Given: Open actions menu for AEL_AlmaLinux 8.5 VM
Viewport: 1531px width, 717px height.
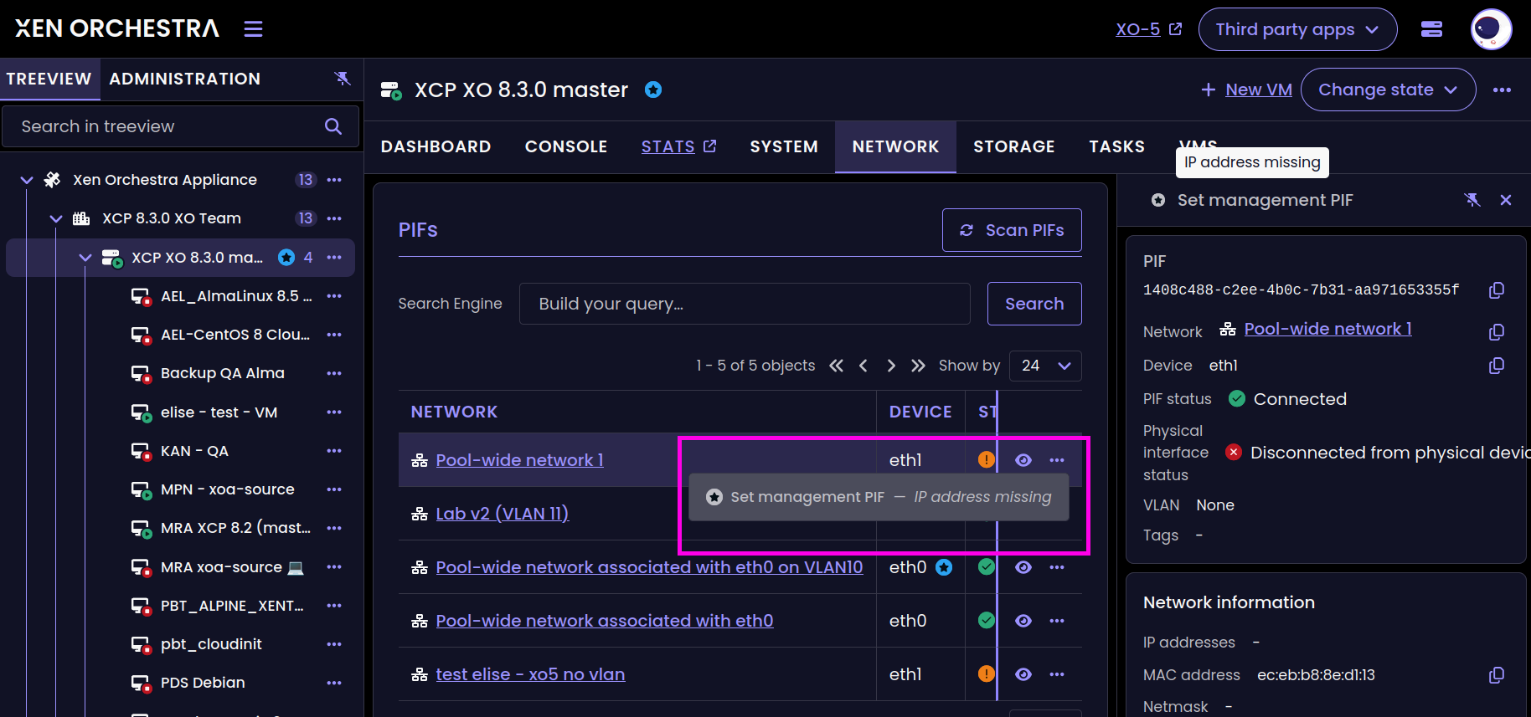Looking at the screenshot, I should (334, 296).
